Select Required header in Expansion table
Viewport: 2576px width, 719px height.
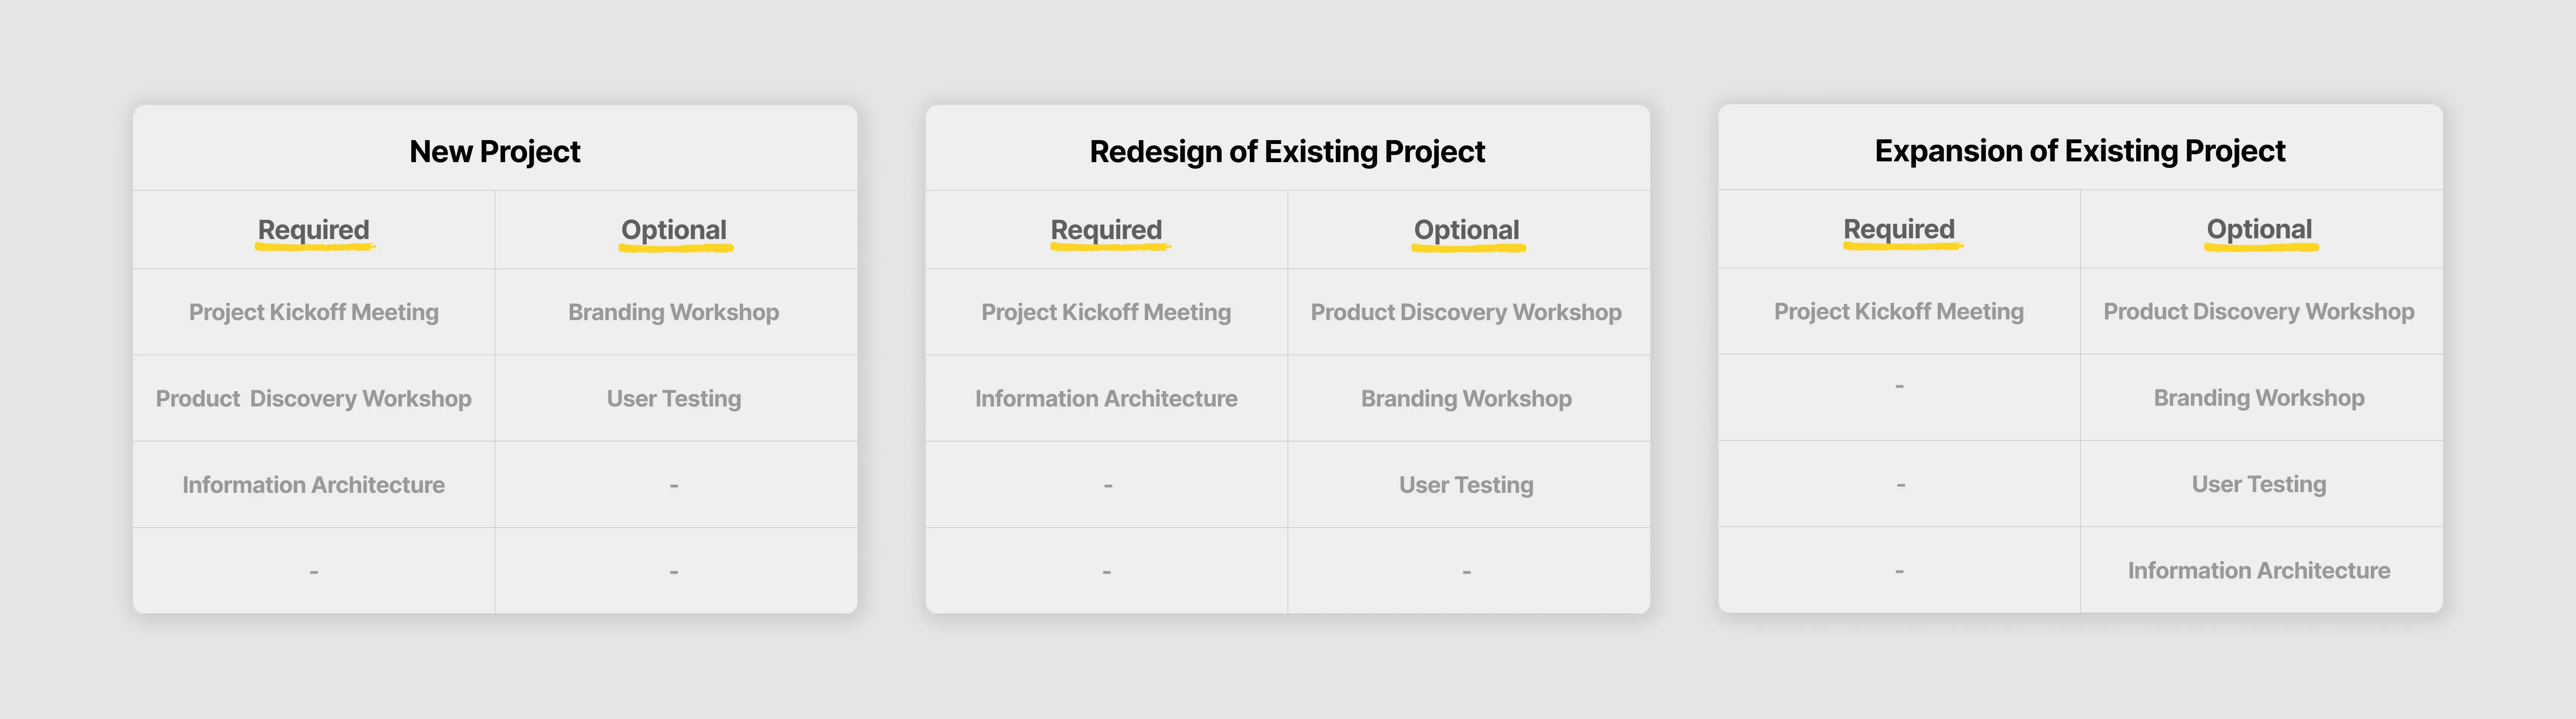pos(1899,229)
